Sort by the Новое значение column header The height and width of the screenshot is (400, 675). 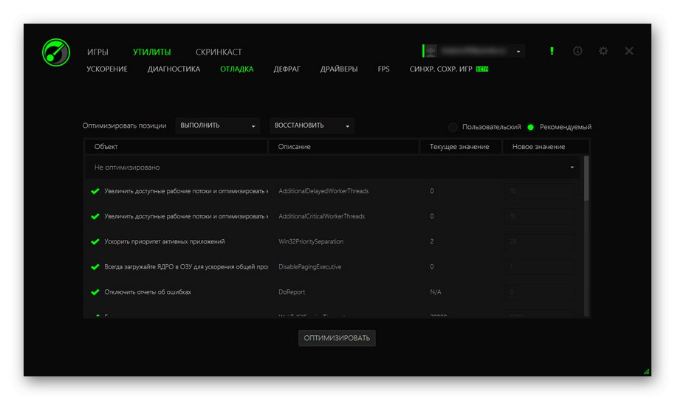pyautogui.click(x=546, y=147)
